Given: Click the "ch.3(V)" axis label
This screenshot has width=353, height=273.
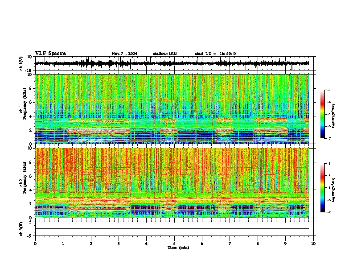Looking at the screenshot, I should (x=21, y=229).
